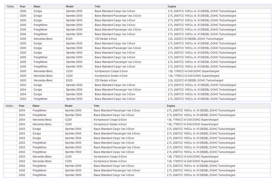Screen dimensions: 275x181
Task: Select 'Freightliner' in 2004 Sprinter 2500 Cargo Van row
Action: tap(41, 99)
